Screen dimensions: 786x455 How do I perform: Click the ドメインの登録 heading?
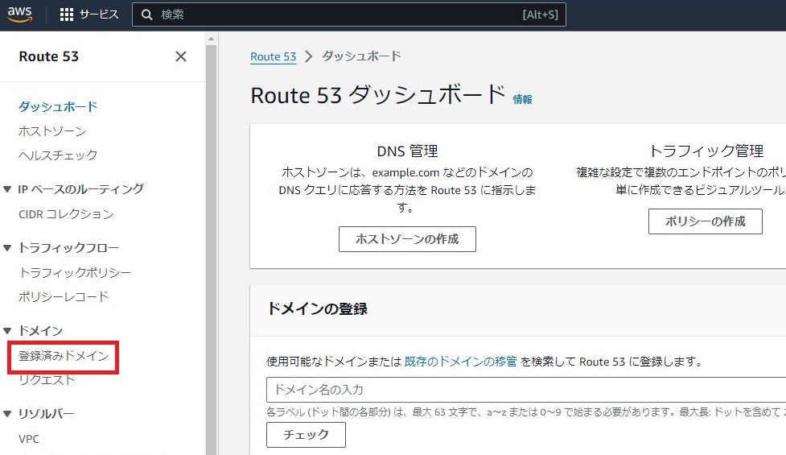[x=317, y=308]
